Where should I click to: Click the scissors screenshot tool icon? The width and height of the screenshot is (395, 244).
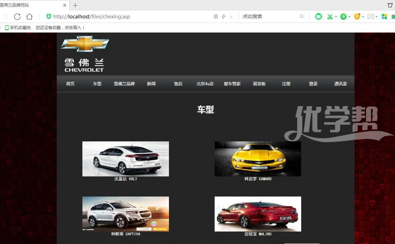pos(330,17)
